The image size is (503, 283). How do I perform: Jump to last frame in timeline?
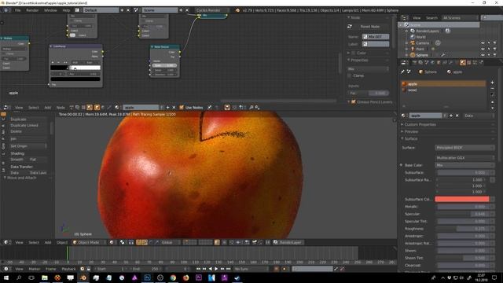pos(229,269)
